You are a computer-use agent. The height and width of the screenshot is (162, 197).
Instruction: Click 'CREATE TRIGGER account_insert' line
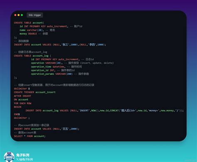point(34,92)
